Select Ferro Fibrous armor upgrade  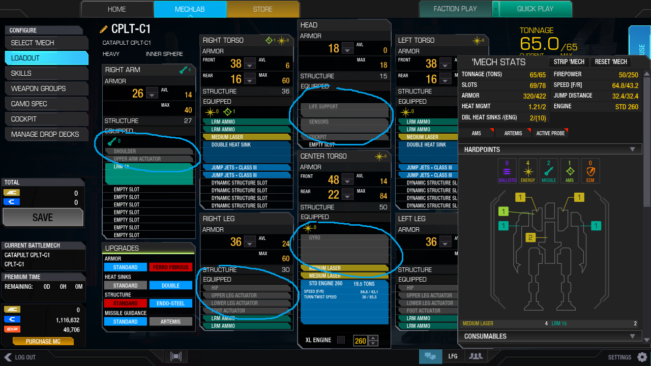point(171,267)
